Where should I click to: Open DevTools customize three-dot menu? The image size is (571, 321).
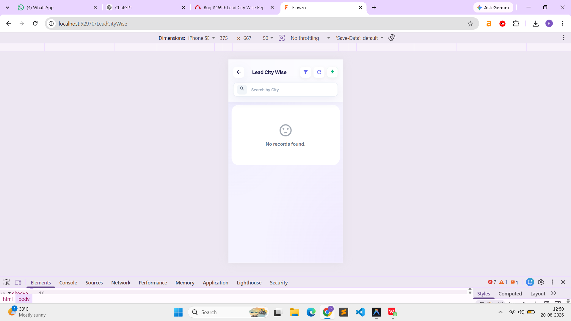tap(552, 282)
